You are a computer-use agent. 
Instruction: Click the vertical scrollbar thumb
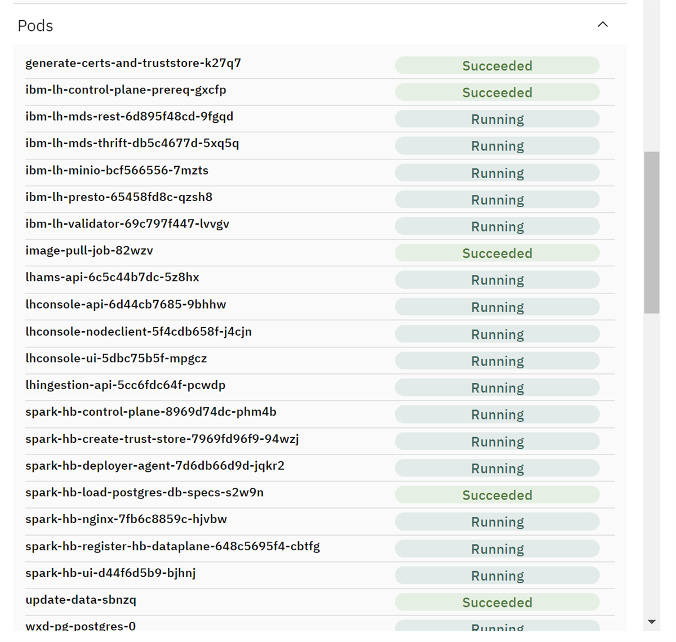652,232
